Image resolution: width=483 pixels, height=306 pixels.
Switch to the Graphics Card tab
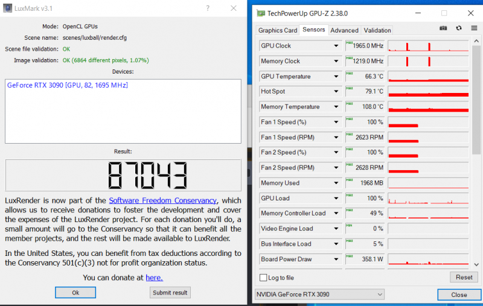click(x=278, y=30)
